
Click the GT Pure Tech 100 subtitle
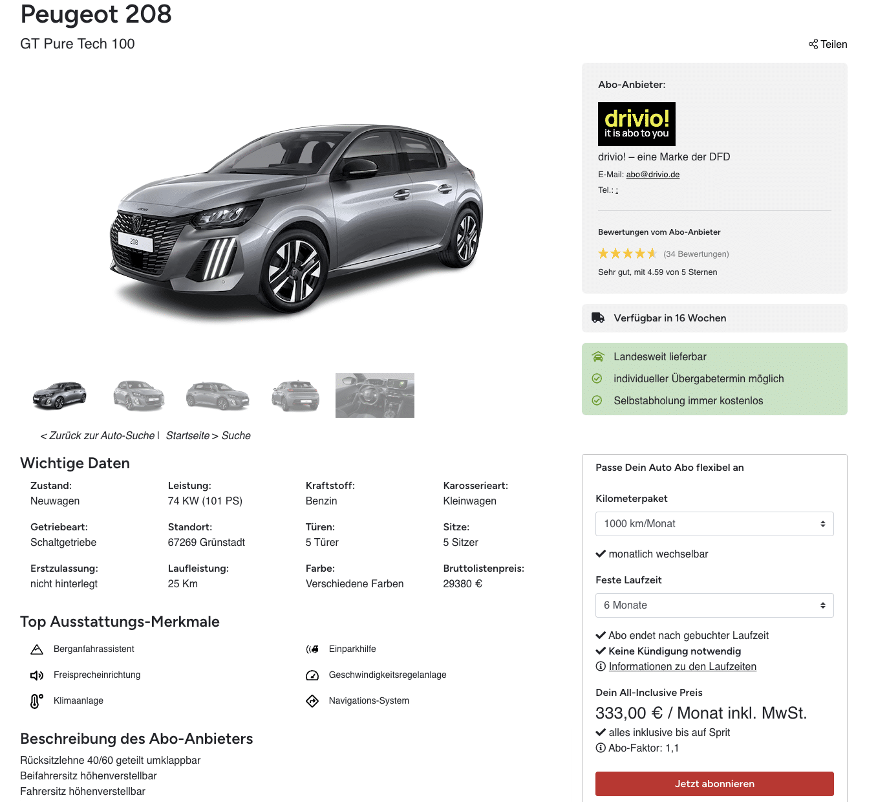[x=78, y=44]
